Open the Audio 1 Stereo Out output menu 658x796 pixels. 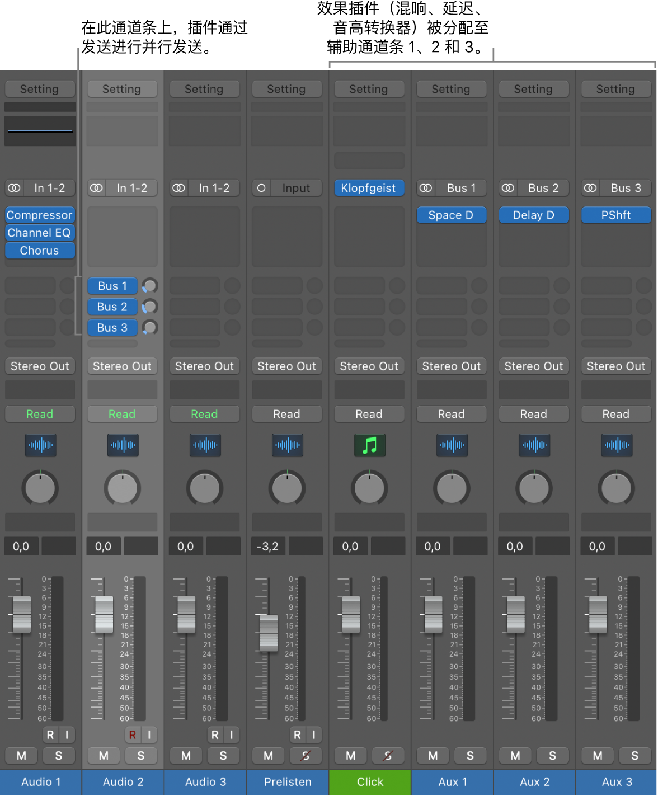click(40, 366)
